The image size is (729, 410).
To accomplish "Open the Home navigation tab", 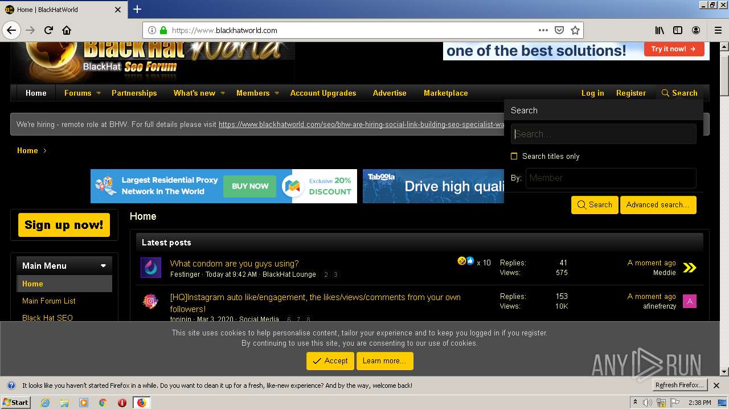I will pos(36,93).
